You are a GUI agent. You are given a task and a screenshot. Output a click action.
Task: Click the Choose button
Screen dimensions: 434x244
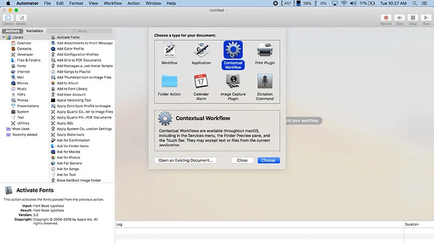(269, 160)
